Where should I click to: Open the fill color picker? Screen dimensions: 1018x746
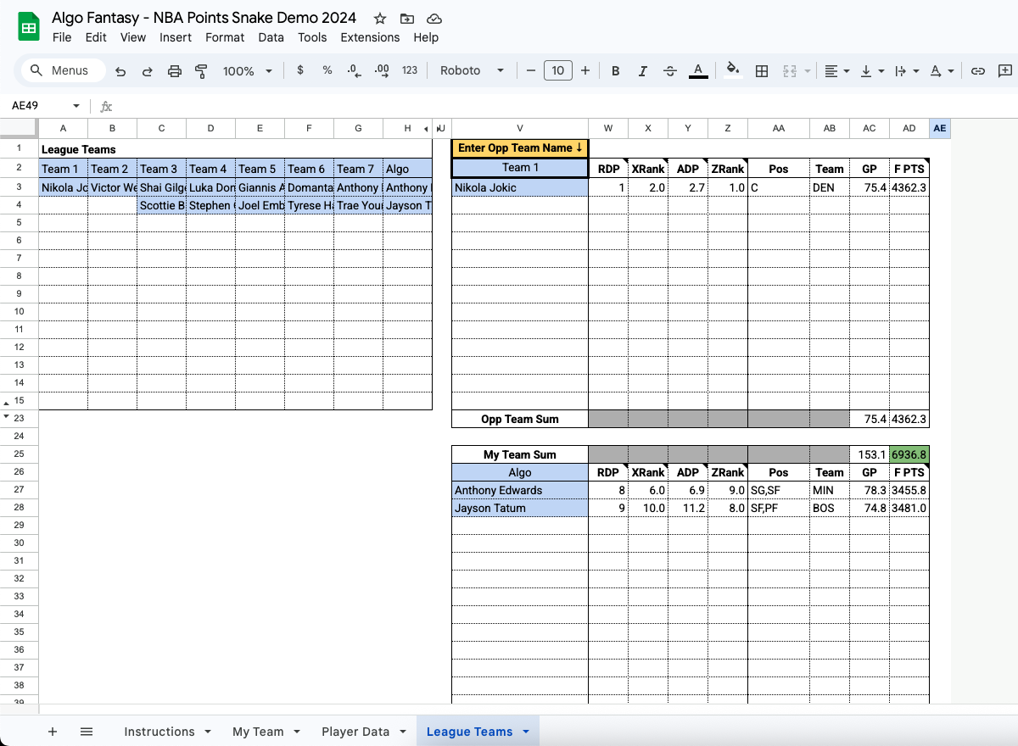click(x=734, y=71)
